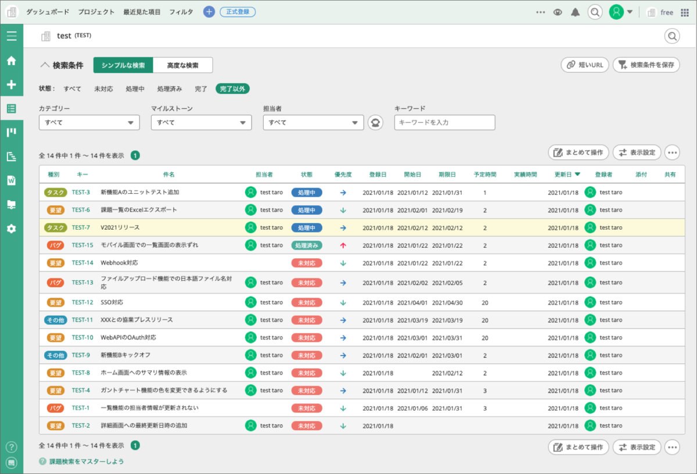Open the カテゴリー dropdown
This screenshot has width=697, height=474.
point(89,122)
